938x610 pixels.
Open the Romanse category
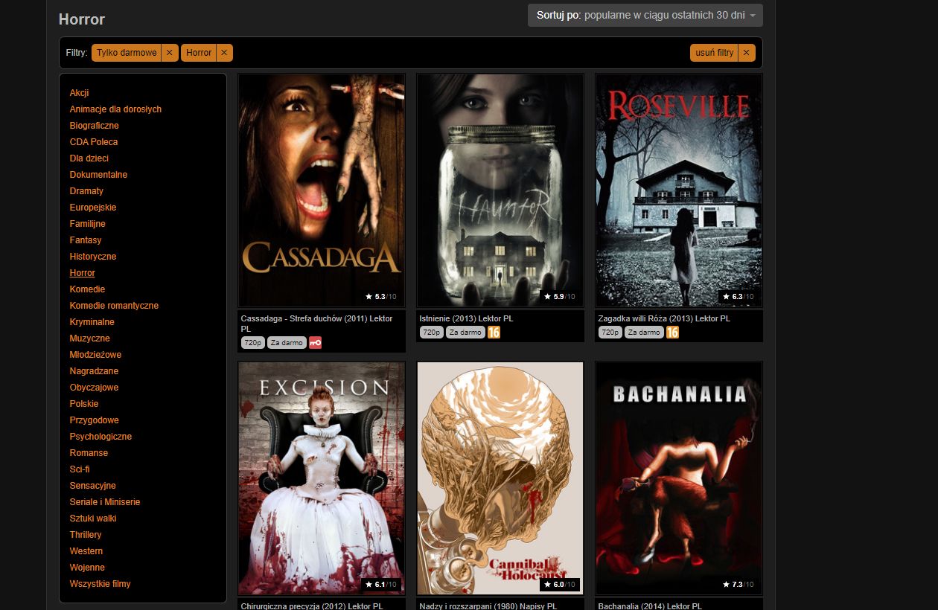89,453
